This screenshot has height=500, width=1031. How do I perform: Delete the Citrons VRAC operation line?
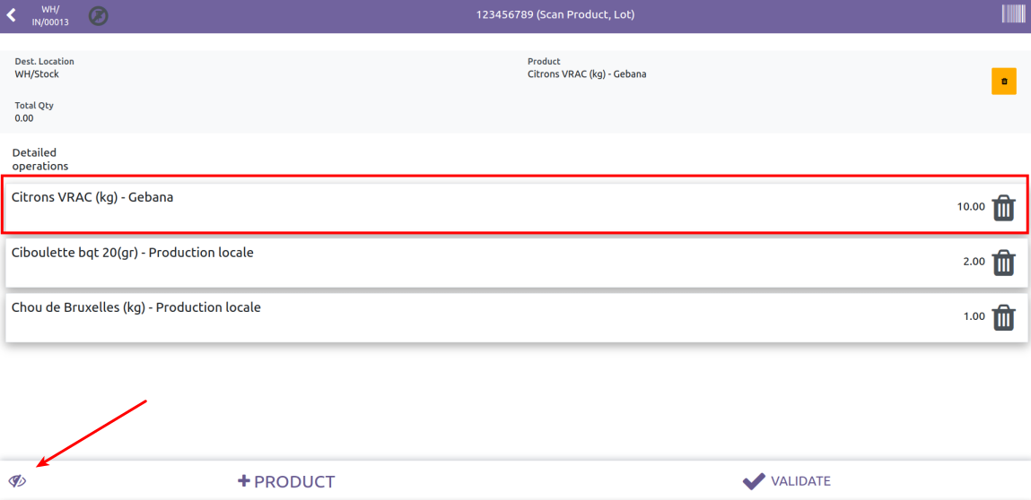tap(1003, 208)
